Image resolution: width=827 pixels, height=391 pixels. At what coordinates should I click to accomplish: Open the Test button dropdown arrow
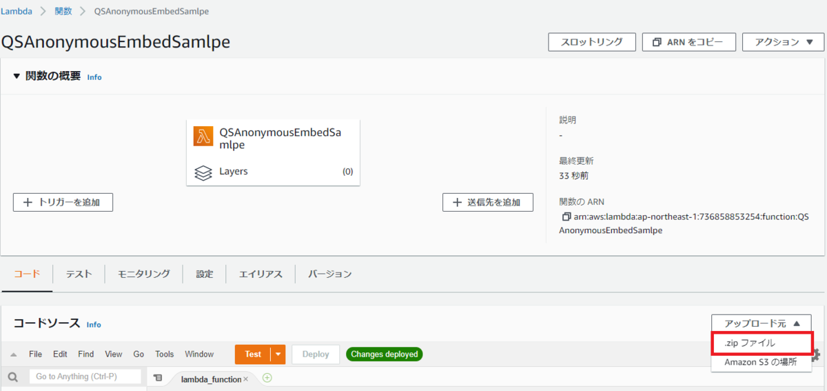278,354
